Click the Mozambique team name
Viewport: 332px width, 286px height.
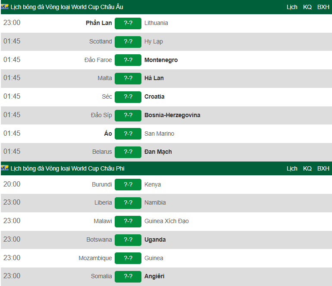[95, 258]
